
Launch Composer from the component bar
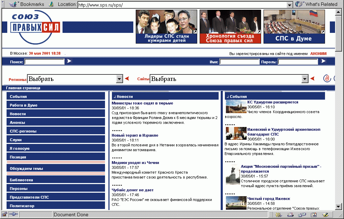coord(325,215)
